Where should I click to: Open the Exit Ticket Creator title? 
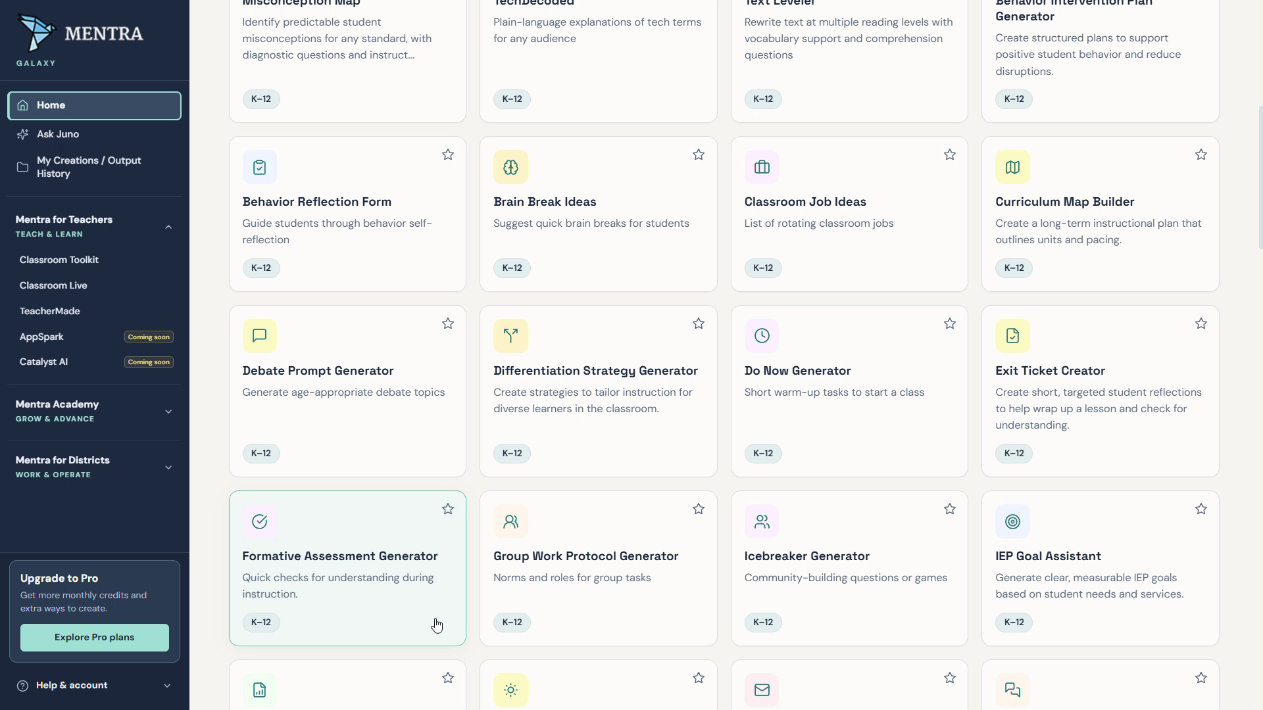click(x=1050, y=371)
